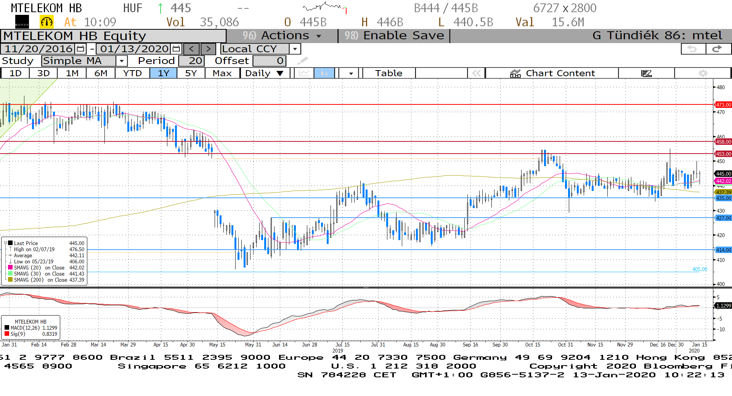Click the MTELEKOM HB Equity field
The height and width of the screenshot is (396, 732).
113,36
